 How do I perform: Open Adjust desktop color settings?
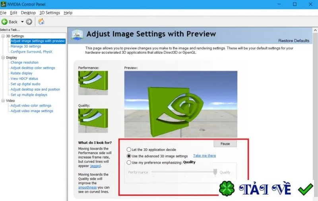[33, 68]
